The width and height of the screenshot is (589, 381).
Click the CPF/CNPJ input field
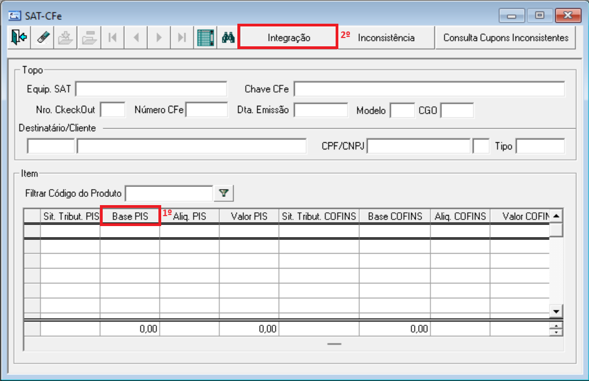point(419,146)
